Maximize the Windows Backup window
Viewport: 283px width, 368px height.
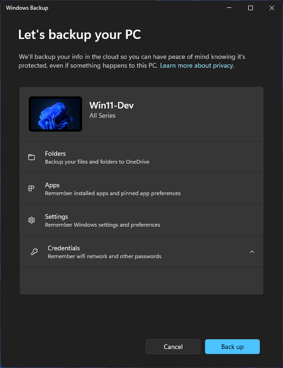[x=251, y=8]
